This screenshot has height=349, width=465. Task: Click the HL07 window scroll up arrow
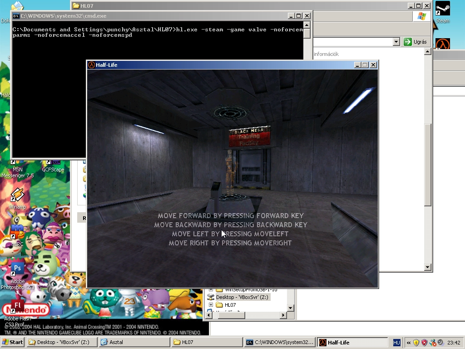(x=427, y=52)
